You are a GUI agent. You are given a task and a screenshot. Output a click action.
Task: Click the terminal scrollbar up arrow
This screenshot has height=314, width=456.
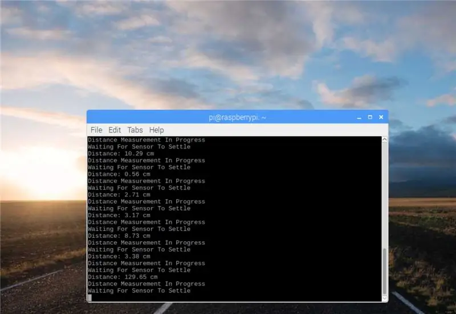[x=384, y=139]
